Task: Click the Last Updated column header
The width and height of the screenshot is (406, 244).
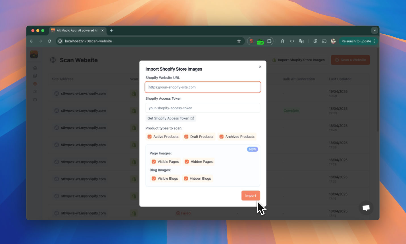Action: coord(340,79)
